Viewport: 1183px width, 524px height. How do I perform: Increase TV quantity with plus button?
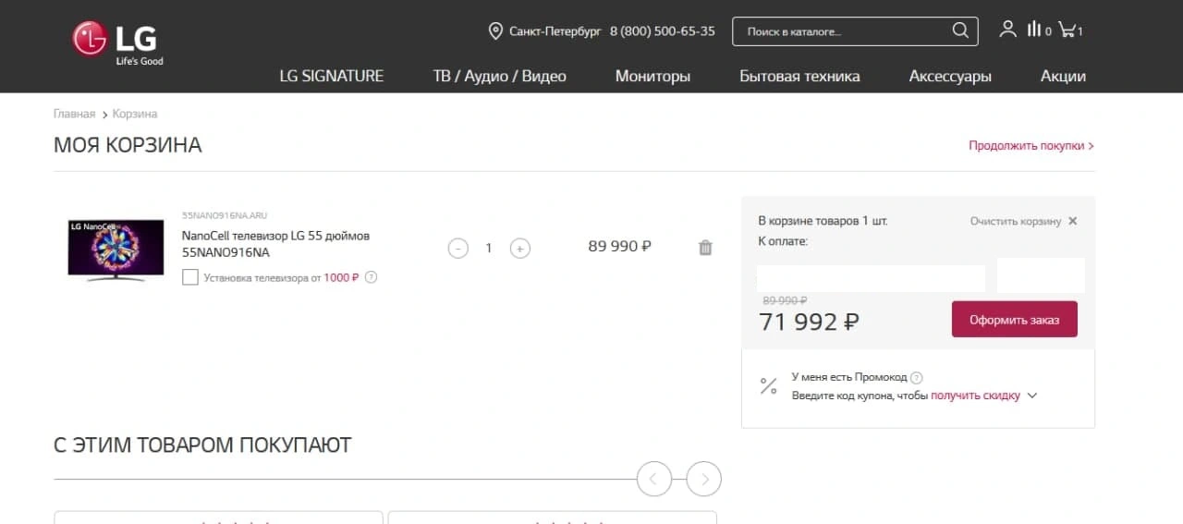click(520, 248)
